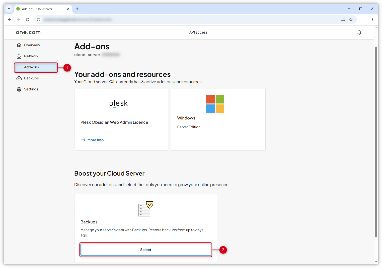
Task: Open Backups via its sidebar icon
Action: (x=19, y=78)
